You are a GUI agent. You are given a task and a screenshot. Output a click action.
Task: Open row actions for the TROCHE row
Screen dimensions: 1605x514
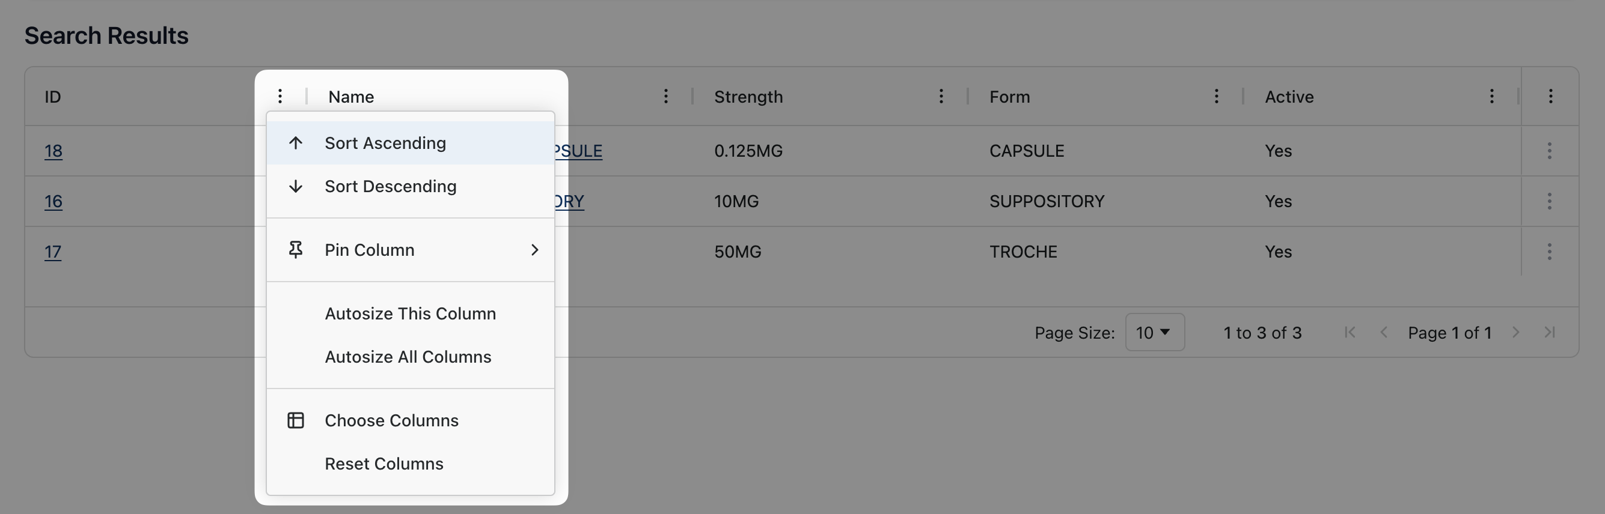(1549, 252)
